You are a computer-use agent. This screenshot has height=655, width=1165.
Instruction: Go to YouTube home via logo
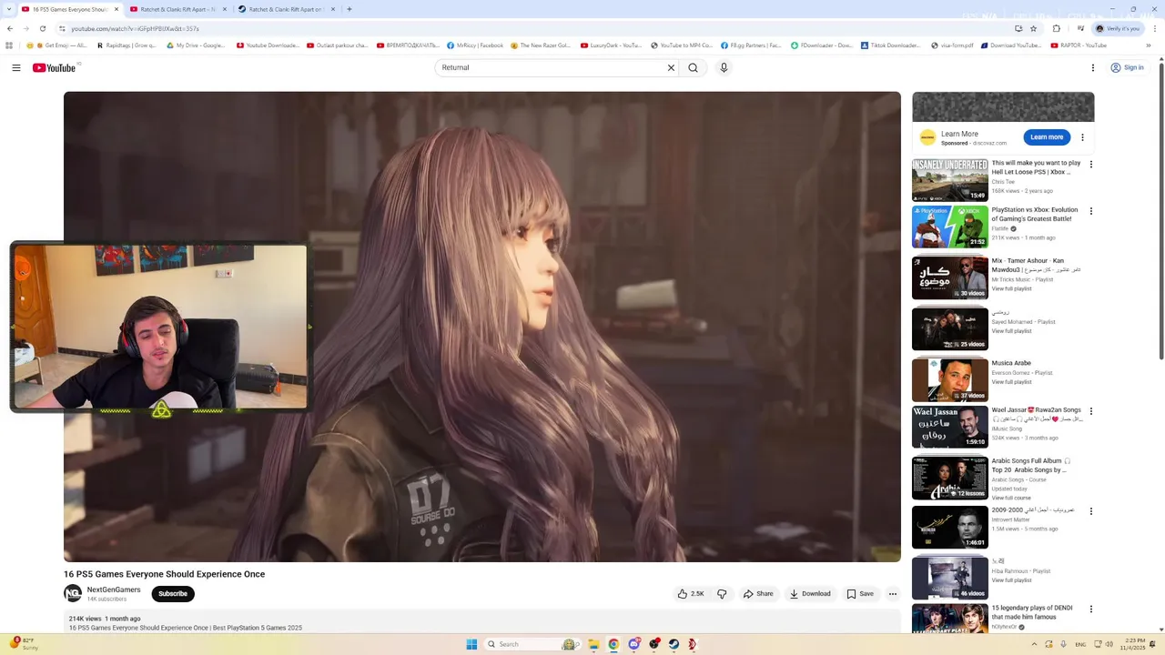(55, 67)
